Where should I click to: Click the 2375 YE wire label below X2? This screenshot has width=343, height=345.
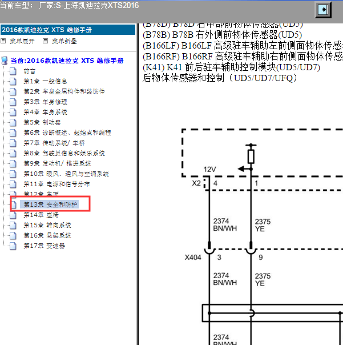tap(263, 225)
